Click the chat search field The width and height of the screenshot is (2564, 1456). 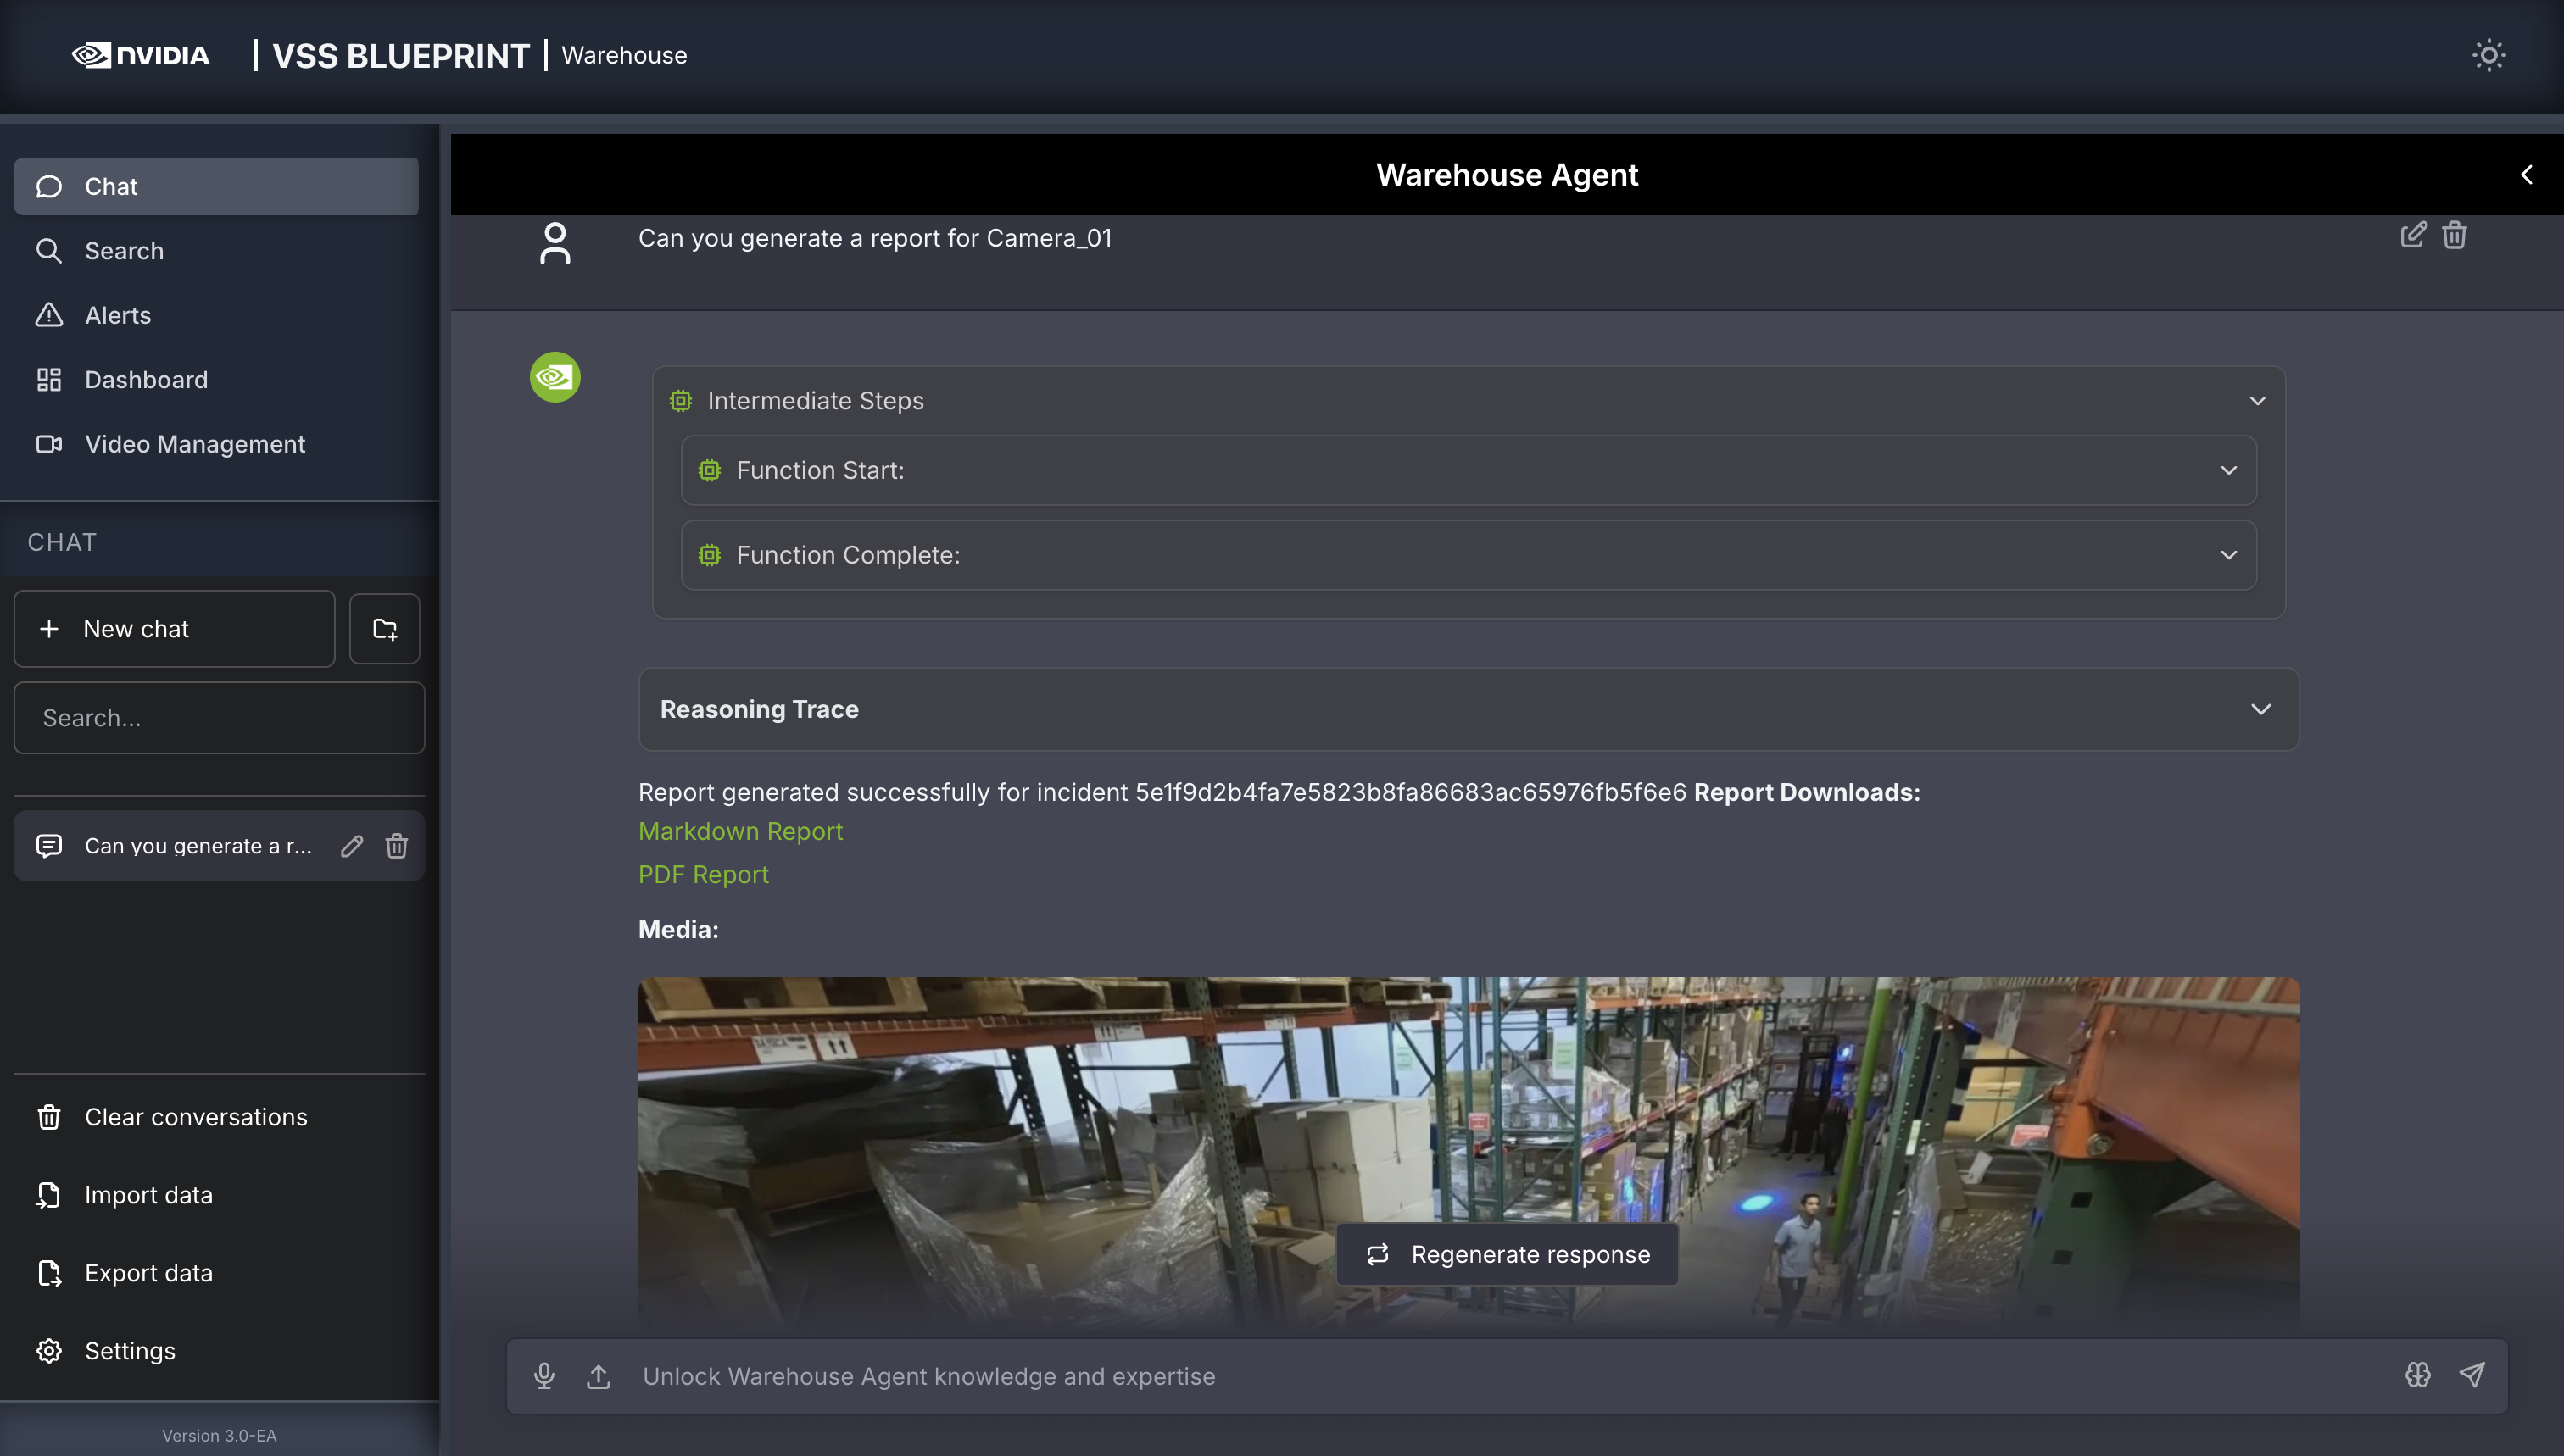tap(219, 717)
